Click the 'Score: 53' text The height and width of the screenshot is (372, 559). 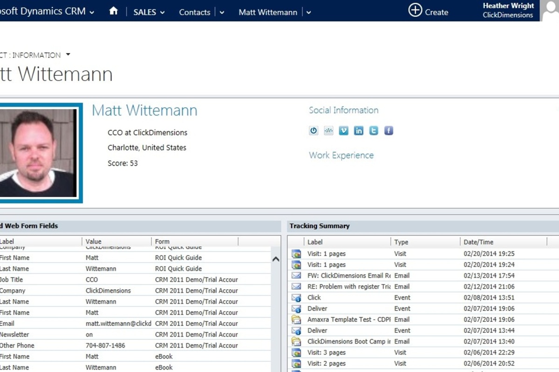click(123, 163)
